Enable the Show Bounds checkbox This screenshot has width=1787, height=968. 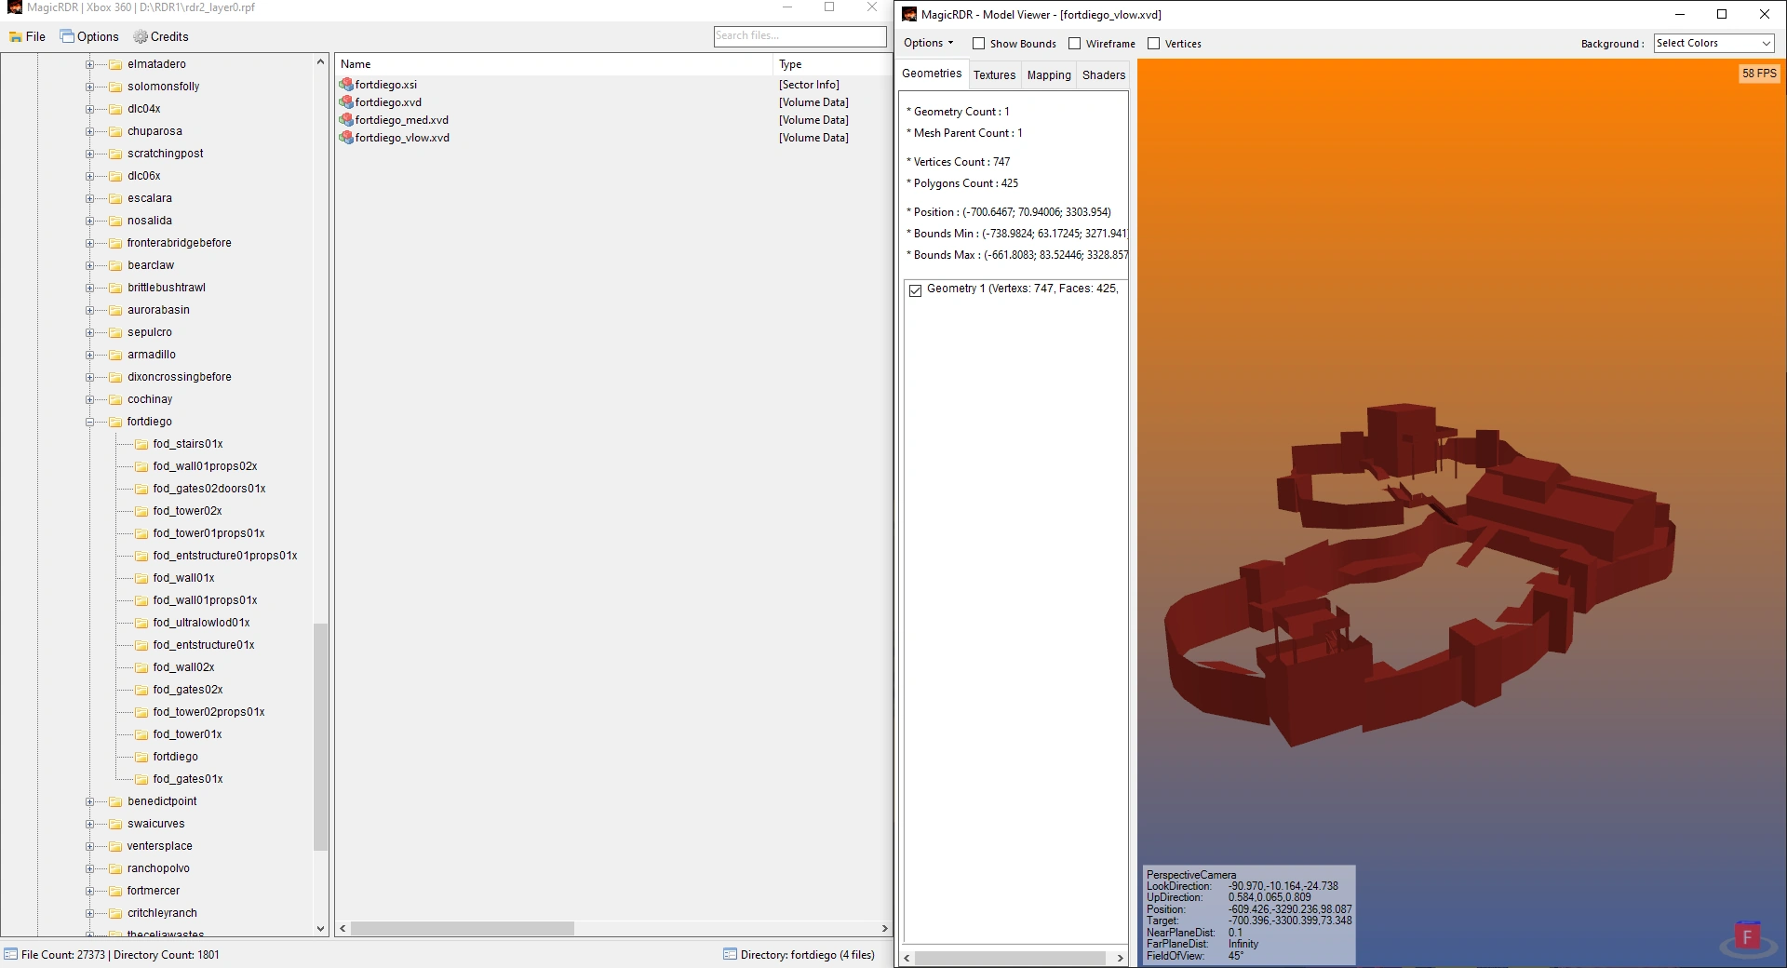click(978, 44)
